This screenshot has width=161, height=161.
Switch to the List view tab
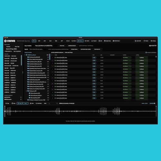pyautogui.click(x=68, y=41)
